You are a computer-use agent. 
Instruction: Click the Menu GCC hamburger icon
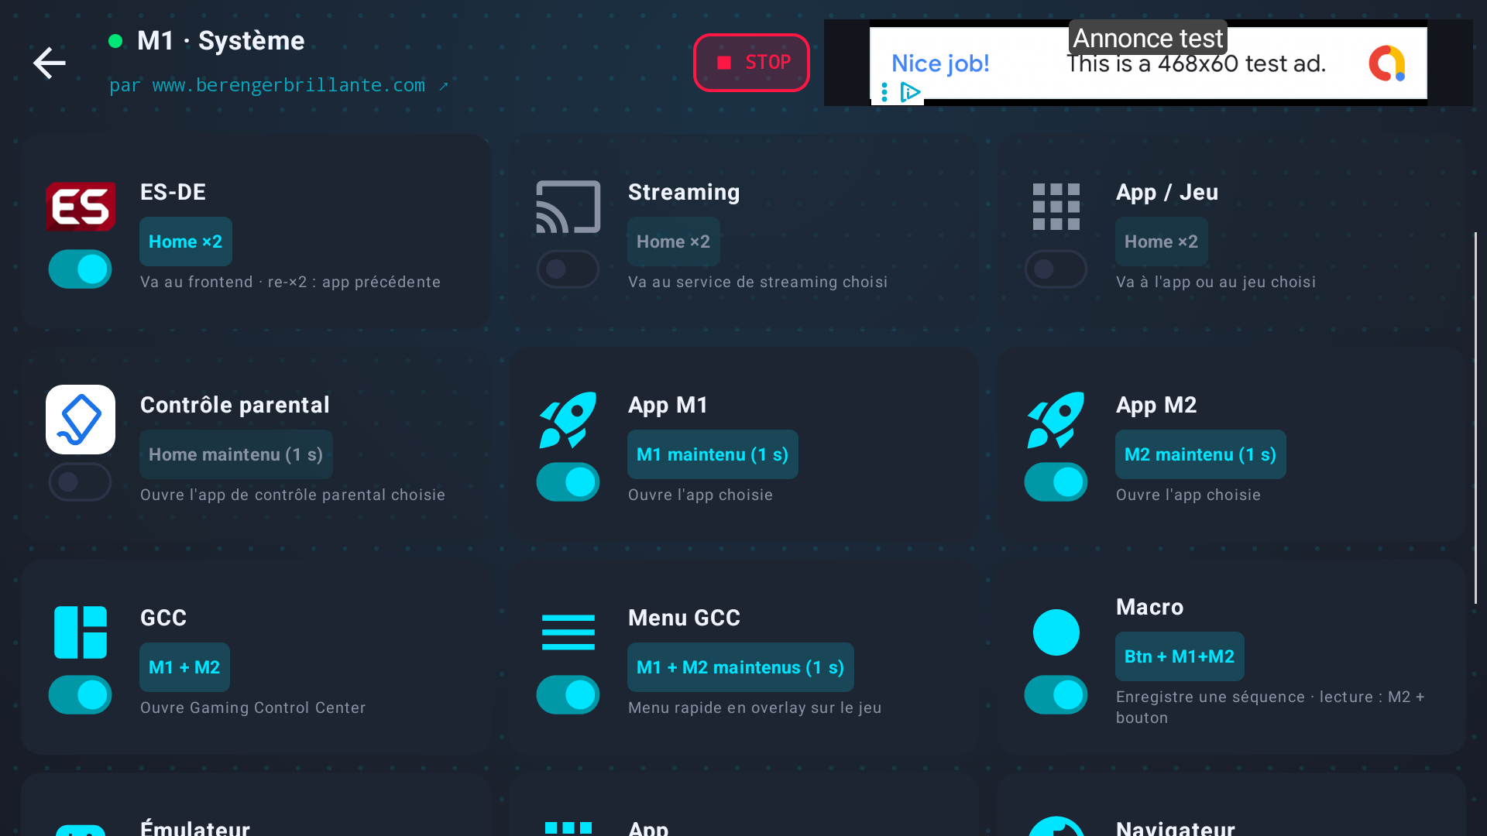[x=568, y=632]
